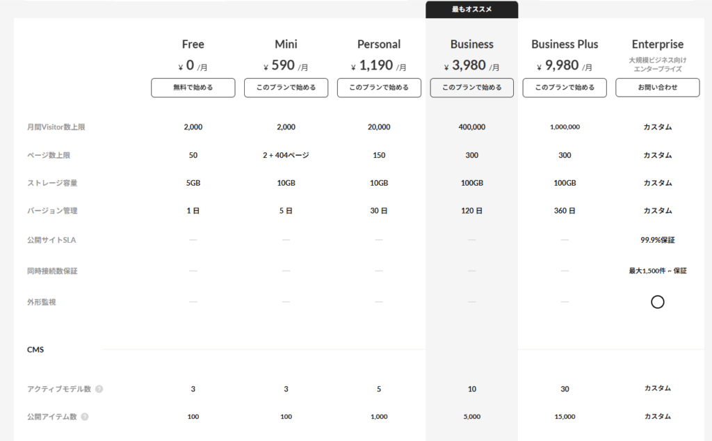
Task: Select the Business plan's このプランで始める button
Action: click(471, 88)
